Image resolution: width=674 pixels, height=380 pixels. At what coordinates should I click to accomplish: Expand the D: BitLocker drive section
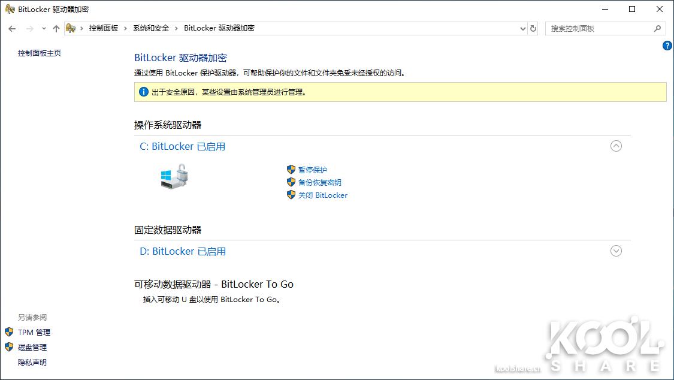[616, 251]
